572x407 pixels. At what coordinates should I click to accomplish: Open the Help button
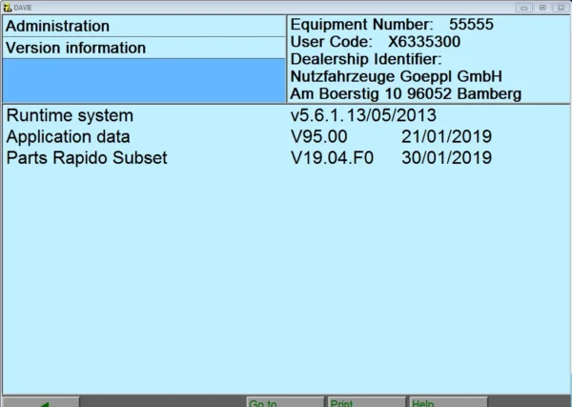[x=448, y=401]
